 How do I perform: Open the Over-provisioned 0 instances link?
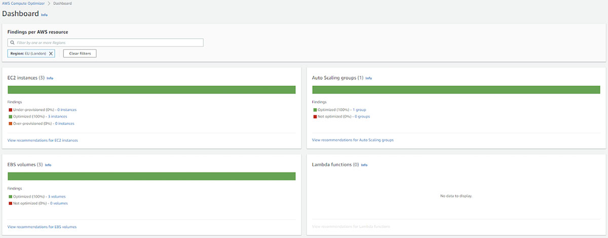(x=65, y=123)
